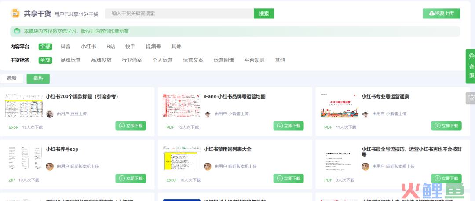Open title 小红书专业号运营通案
Viewport: 475px width, 201px height.
(385, 97)
